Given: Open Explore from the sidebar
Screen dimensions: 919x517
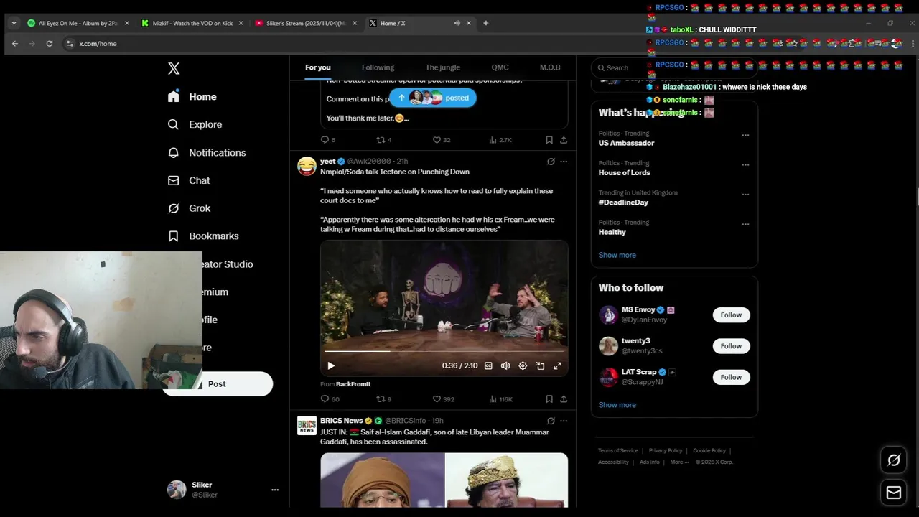Looking at the screenshot, I should pos(195,124).
